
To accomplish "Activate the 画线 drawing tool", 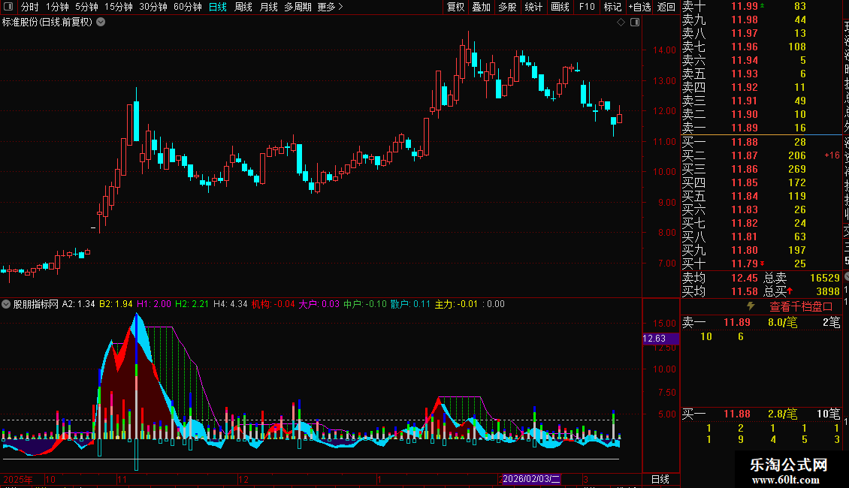I will pyautogui.click(x=560, y=7).
